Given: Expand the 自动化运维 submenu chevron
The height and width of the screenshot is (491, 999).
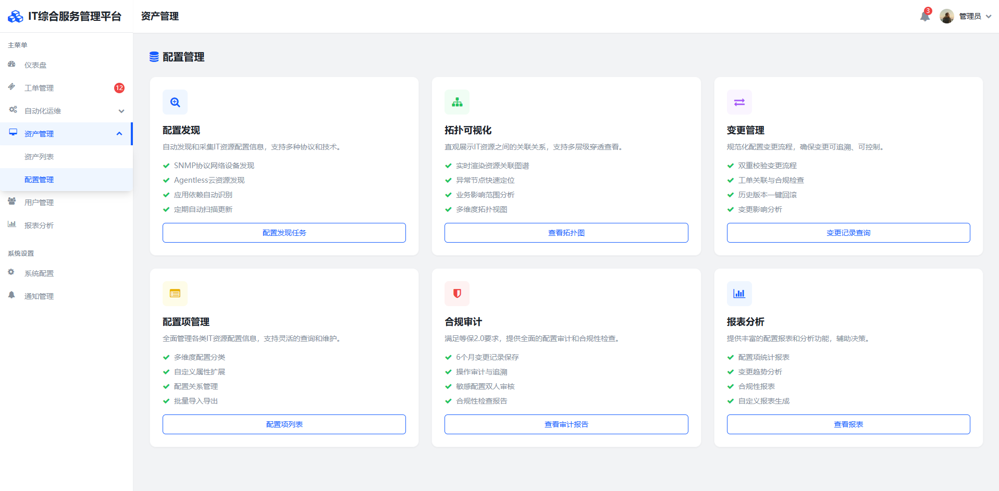Looking at the screenshot, I should click(x=121, y=111).
